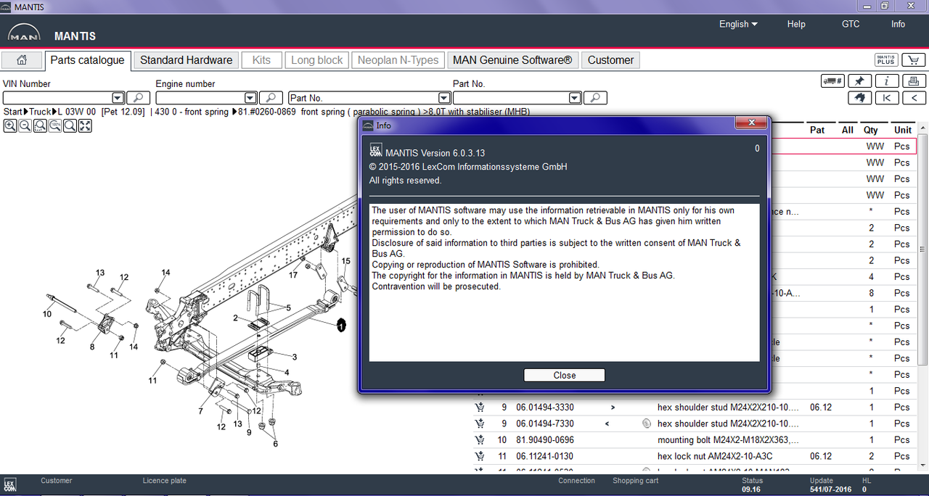This screenshot has width=929, height=496.
Task: Go to the home screen icon tab
Action: 22,60
